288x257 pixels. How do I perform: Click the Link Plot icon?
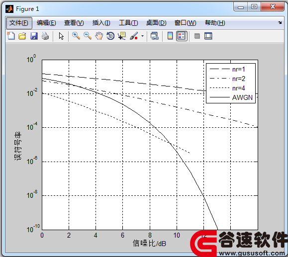(155, 36)
